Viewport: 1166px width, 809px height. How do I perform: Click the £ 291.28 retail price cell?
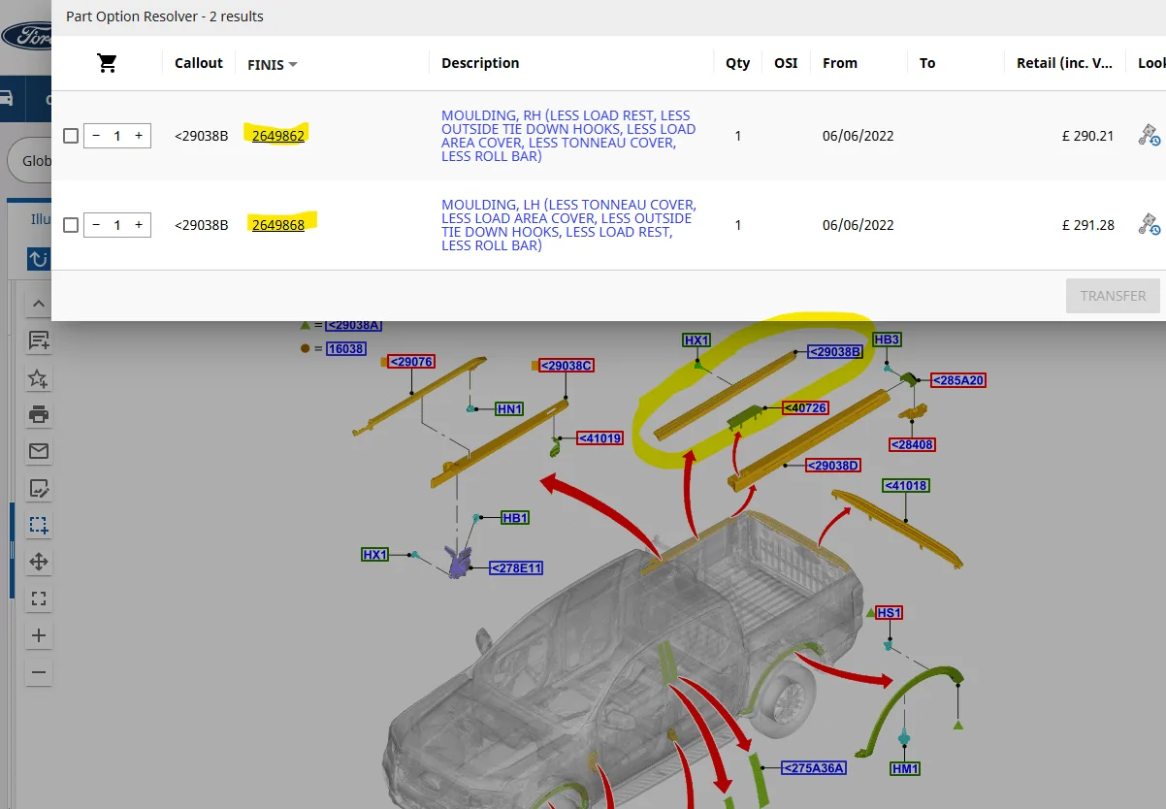point(1087,225)
